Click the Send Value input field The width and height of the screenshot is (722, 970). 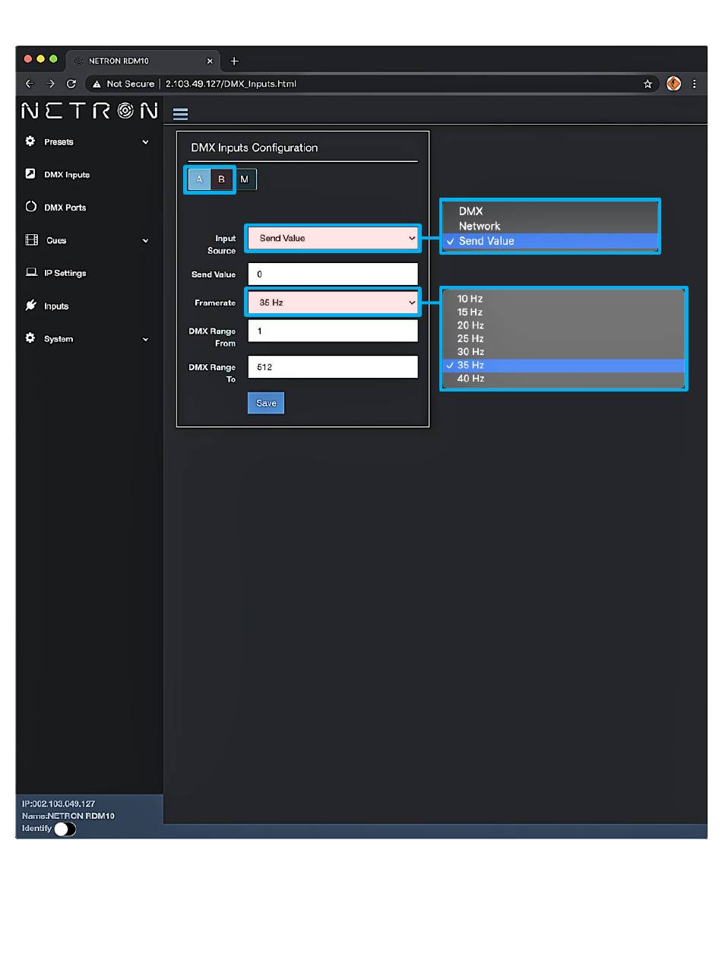333,274
